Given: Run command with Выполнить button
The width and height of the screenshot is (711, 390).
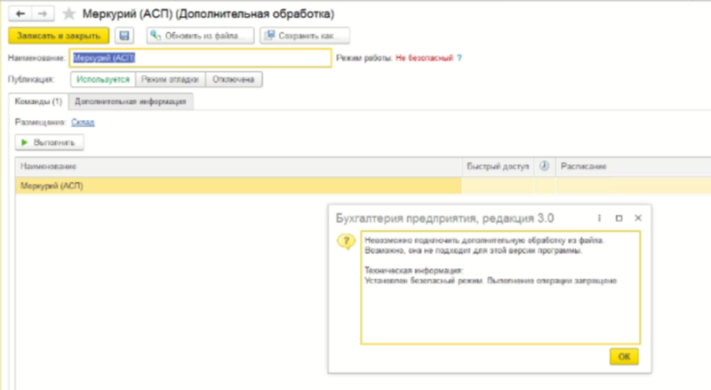Looking at the screenshot, I should click(50, 142).
